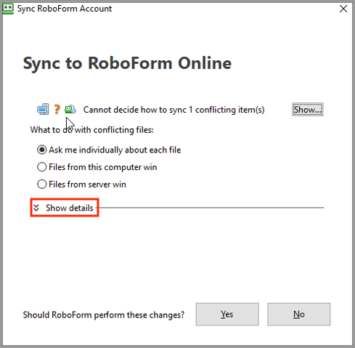Click Should RoboForm perform these changes text
355x348 pixels.
pyautogui.click(x=104, y=315)
